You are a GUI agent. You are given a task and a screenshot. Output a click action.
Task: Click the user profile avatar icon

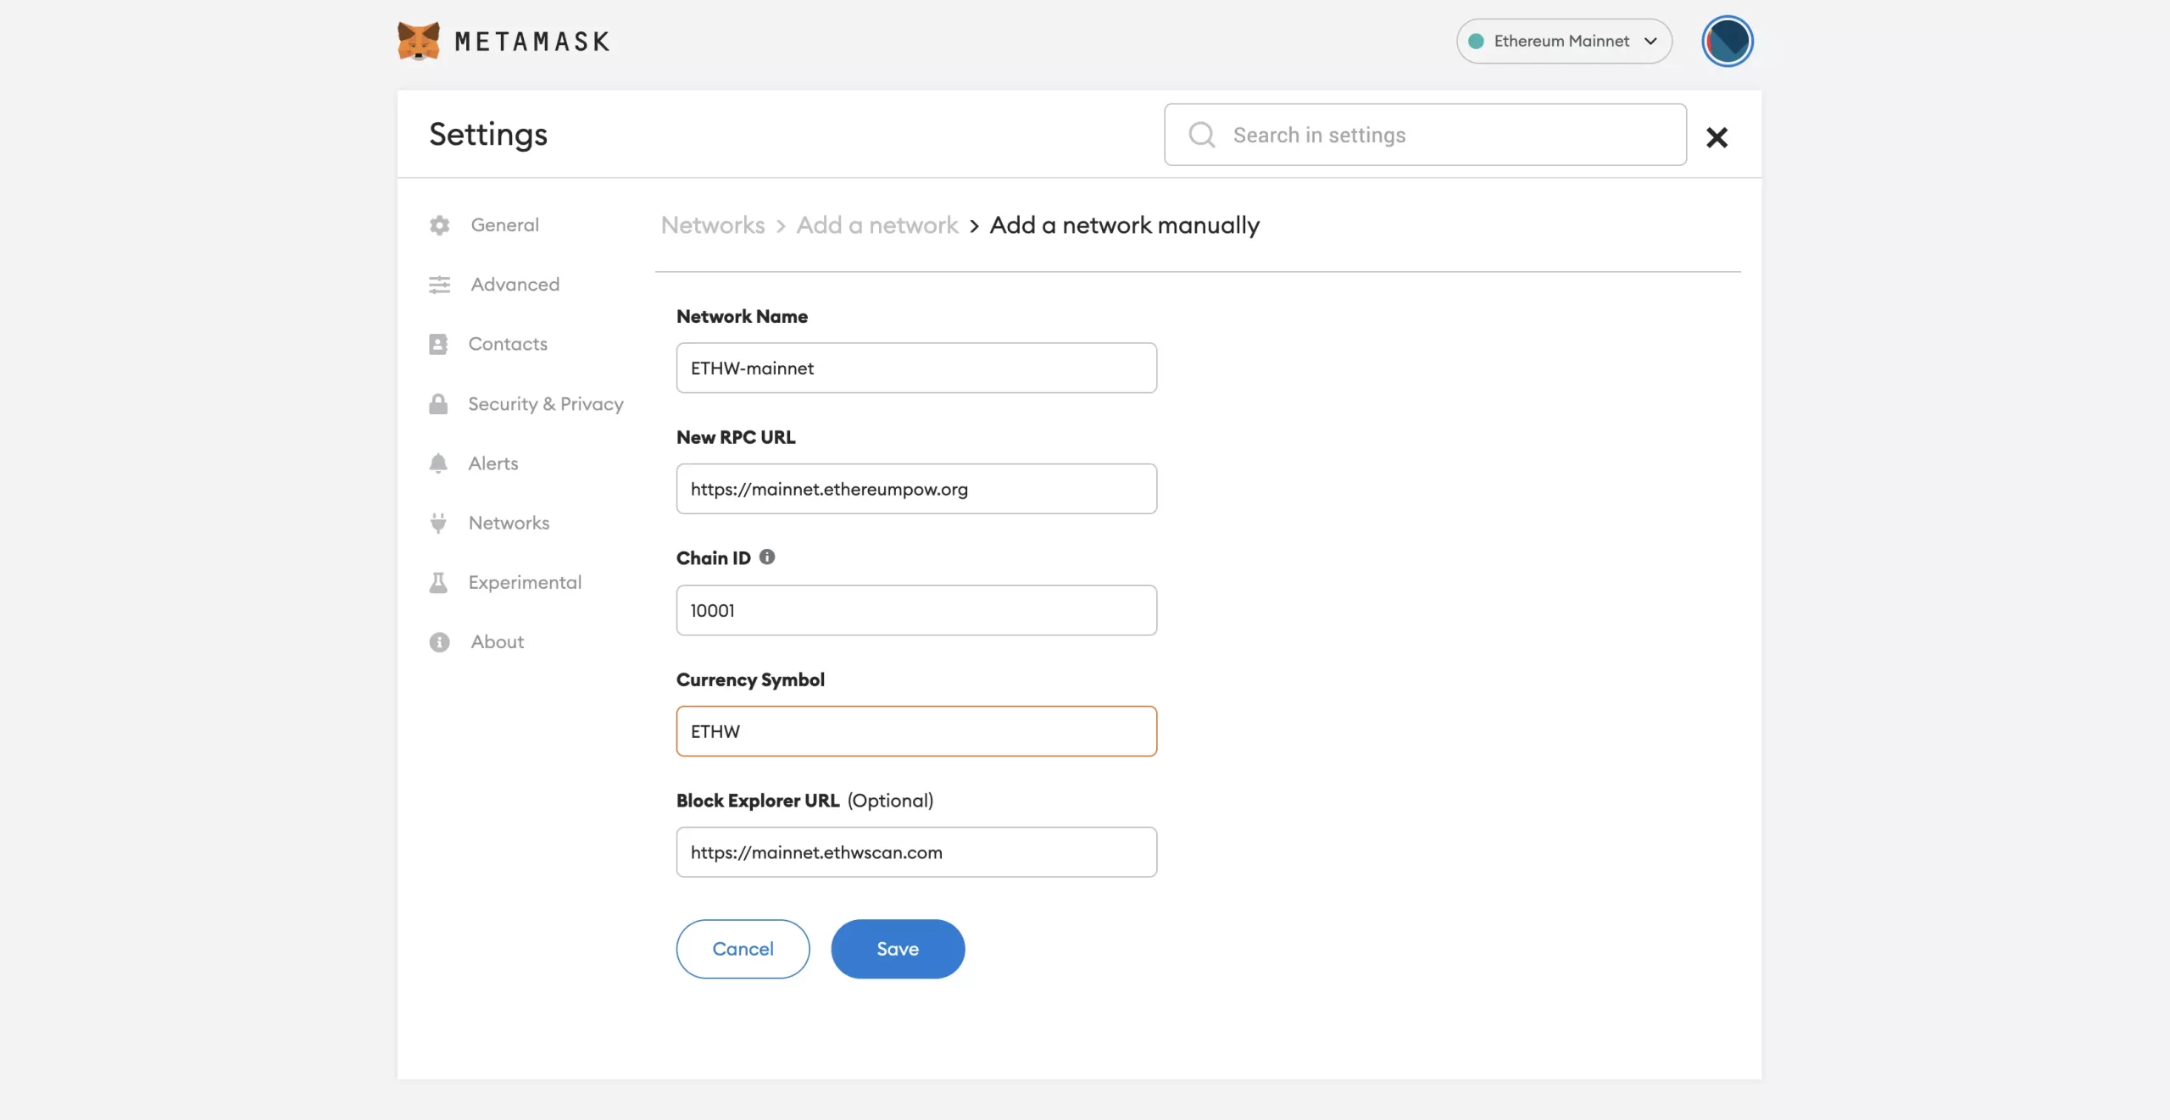coord(1728,40)
